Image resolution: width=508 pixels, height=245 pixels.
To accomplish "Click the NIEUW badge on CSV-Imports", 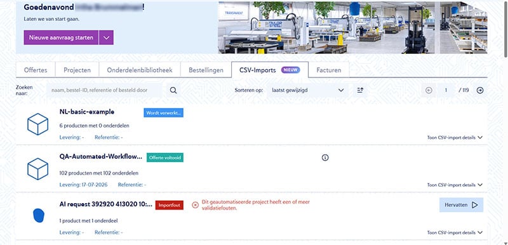I will (291, 70).
